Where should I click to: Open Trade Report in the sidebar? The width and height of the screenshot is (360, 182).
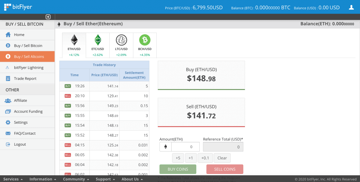(x=27, y=78)
